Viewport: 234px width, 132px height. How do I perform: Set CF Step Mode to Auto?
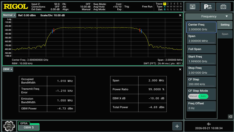click(x=203, y=96)
